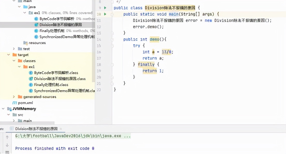Image resolution: width=286 pixels, height=154 pixels.
Task: Select SynchronizedDemo .class file under target
Action: pos(64,91)
